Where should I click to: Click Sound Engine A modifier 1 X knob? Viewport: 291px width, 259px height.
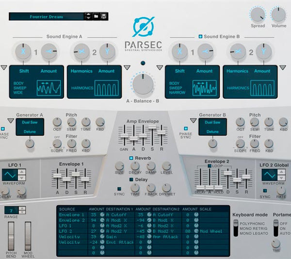tap(23, 51)
